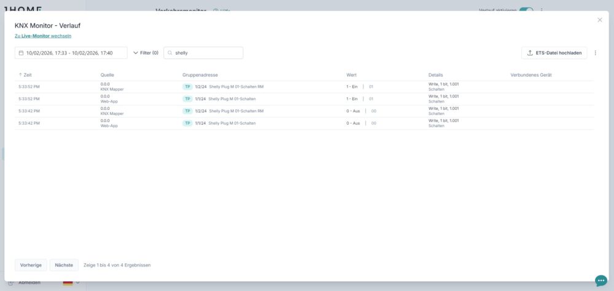
Task: Click the magnifier icon in search box
Action: [x=170, y=53]
